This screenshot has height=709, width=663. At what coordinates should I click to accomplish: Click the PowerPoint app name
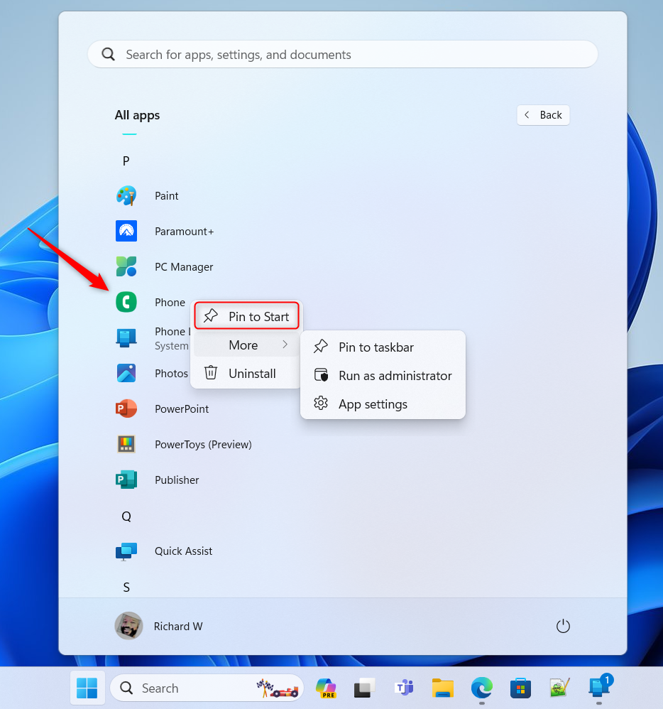coord(182,409)
